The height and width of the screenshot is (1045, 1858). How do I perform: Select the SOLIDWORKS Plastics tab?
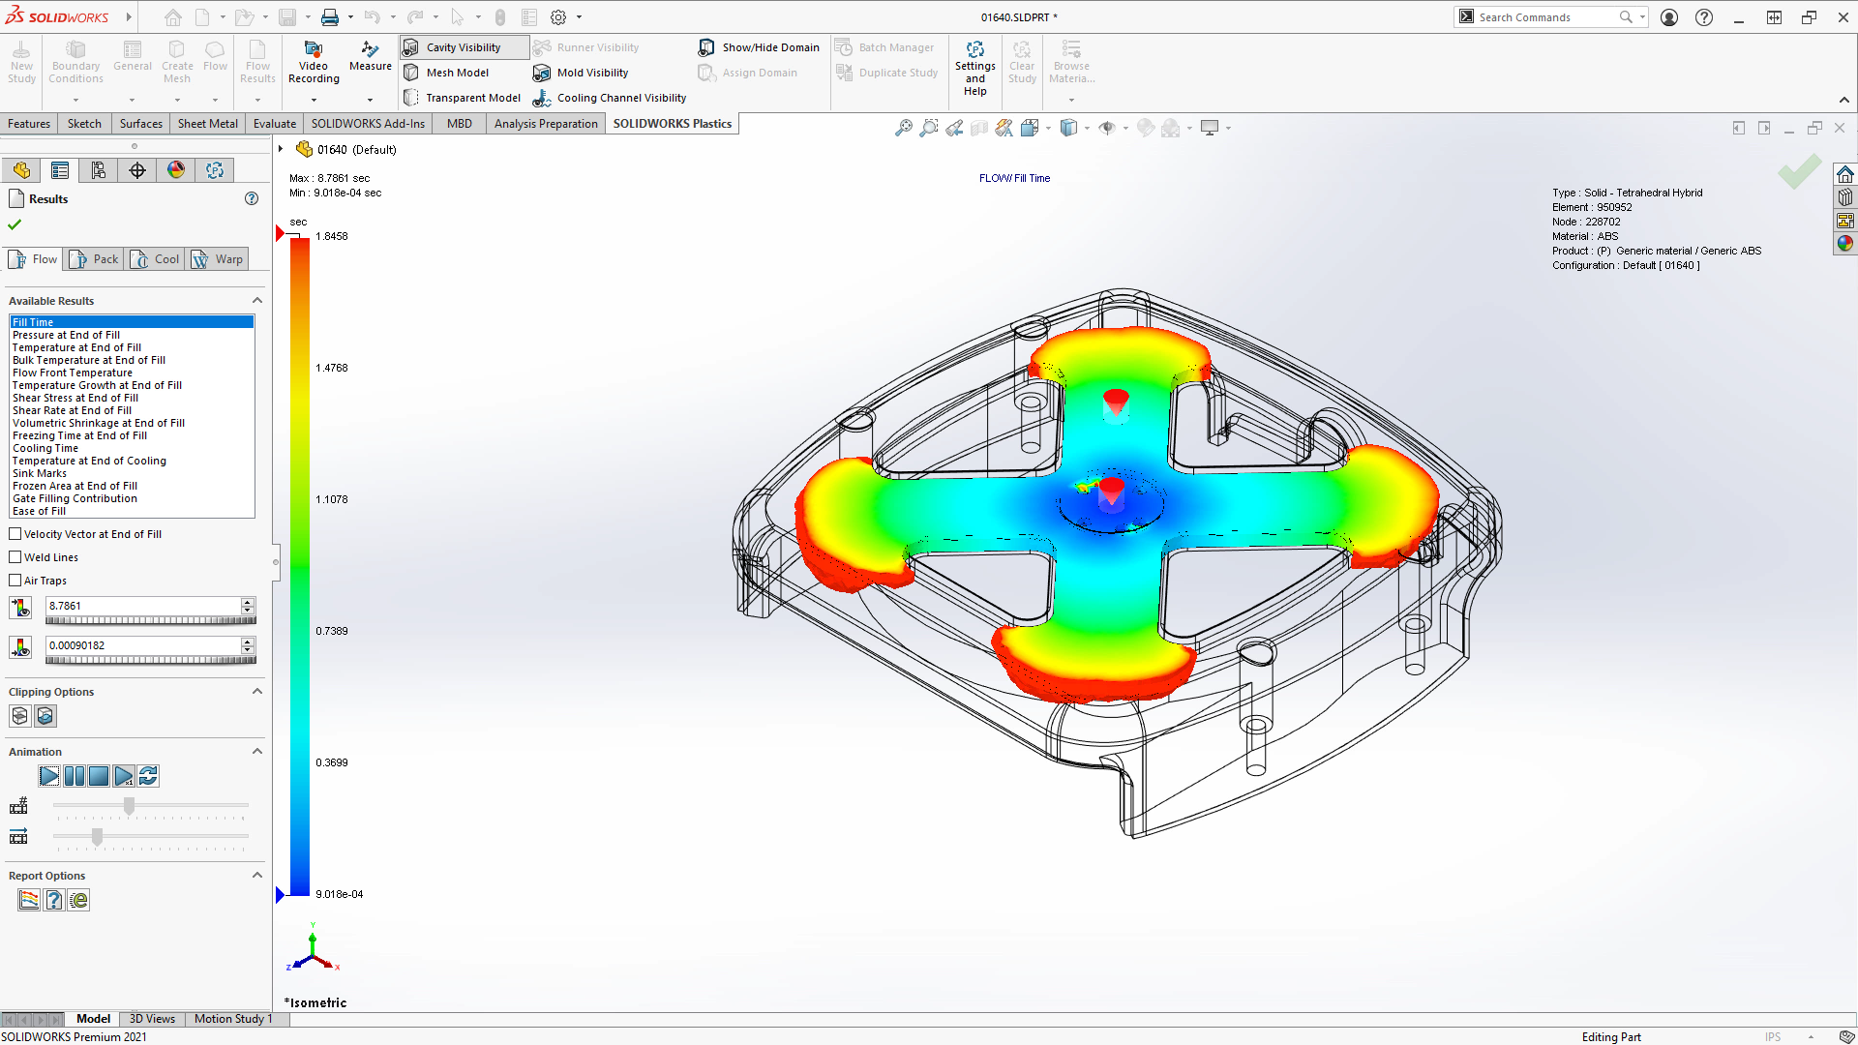(x=672, y=123)
